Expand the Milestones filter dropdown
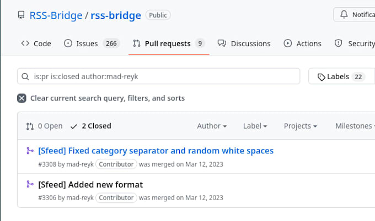 point(355,126)
